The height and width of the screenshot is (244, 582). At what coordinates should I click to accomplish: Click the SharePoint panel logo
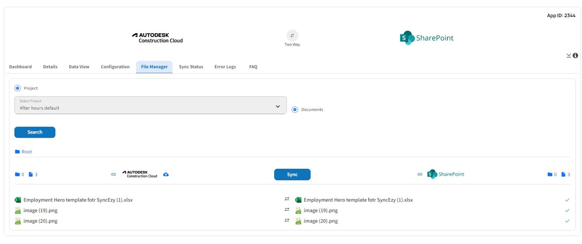point(445,174)
